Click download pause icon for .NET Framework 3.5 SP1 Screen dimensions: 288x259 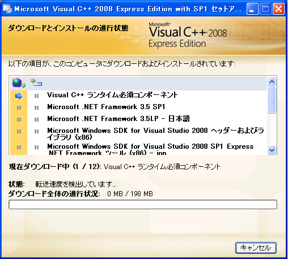[x=19, y=107]
